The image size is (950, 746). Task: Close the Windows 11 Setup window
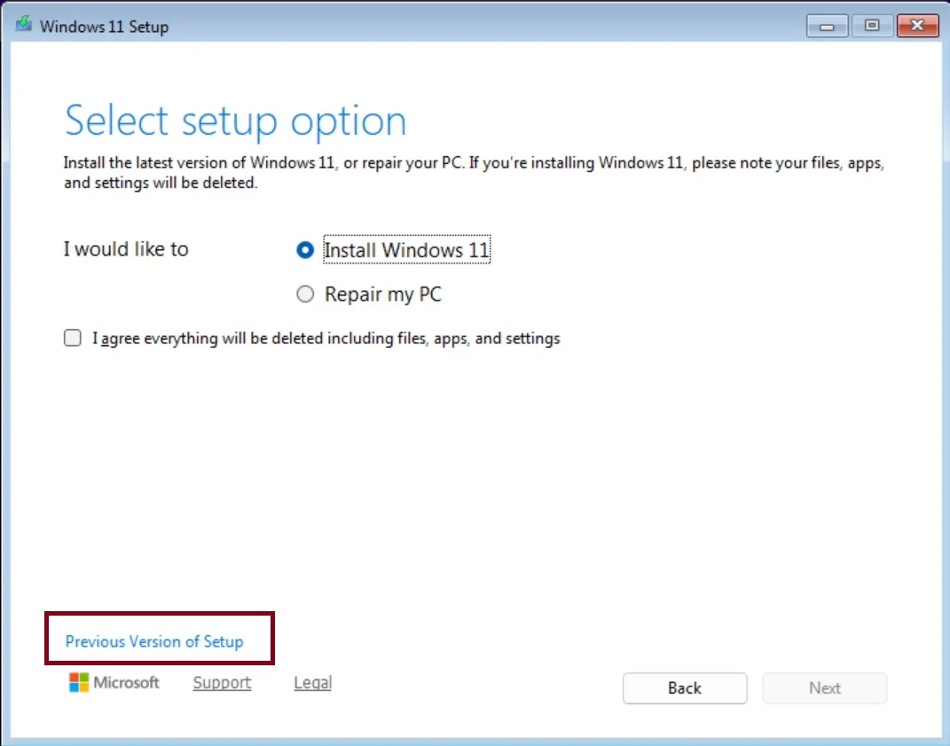pos(917,26)
